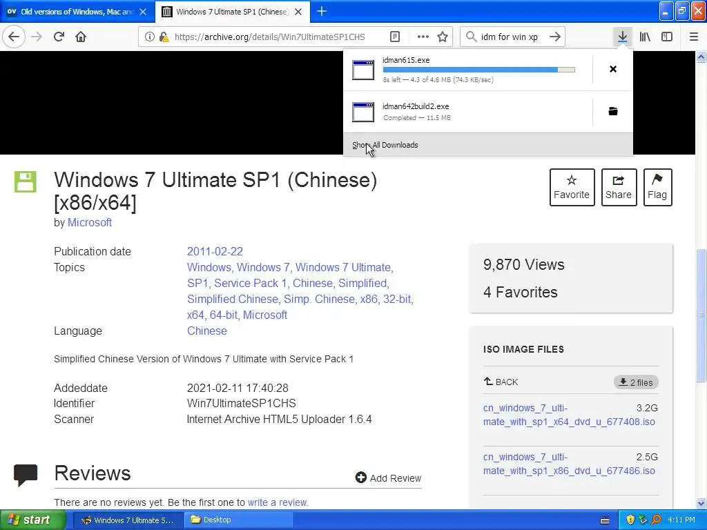The height and width of the screenshot is (530, 707).
Task: Open the 64-bit topic link
Action: [x=223, y=315]
